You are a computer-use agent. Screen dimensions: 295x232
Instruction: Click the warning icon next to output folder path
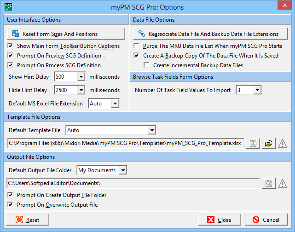point(283,184)
